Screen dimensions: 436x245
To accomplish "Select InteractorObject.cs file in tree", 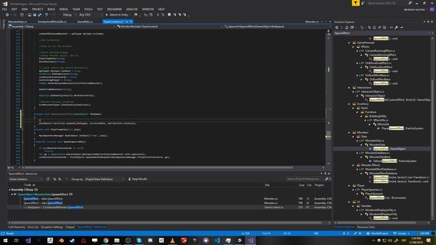I will (373, 92).
